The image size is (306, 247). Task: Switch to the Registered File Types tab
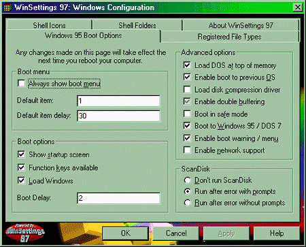click(x=230, y=37)
